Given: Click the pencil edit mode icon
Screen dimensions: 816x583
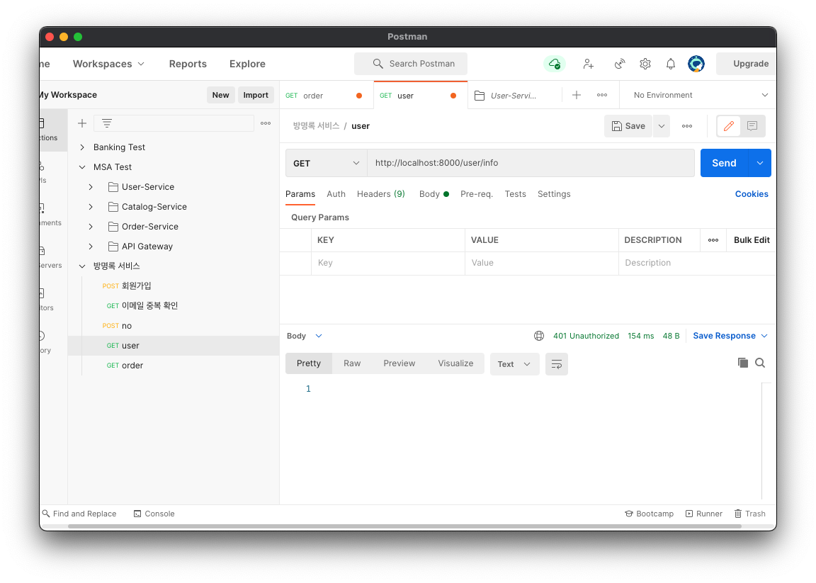Looking at the screenshot, I should pos(729,126).
